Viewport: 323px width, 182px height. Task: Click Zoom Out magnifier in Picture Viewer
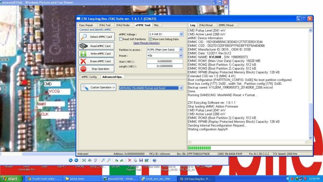109,160
